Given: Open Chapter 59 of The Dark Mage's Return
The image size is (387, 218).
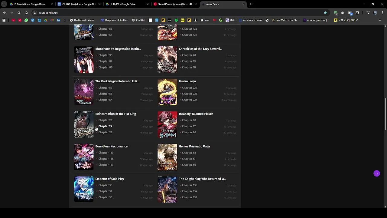Looking at the screenshot, I should pyautogui.click(x=105, y=88).
